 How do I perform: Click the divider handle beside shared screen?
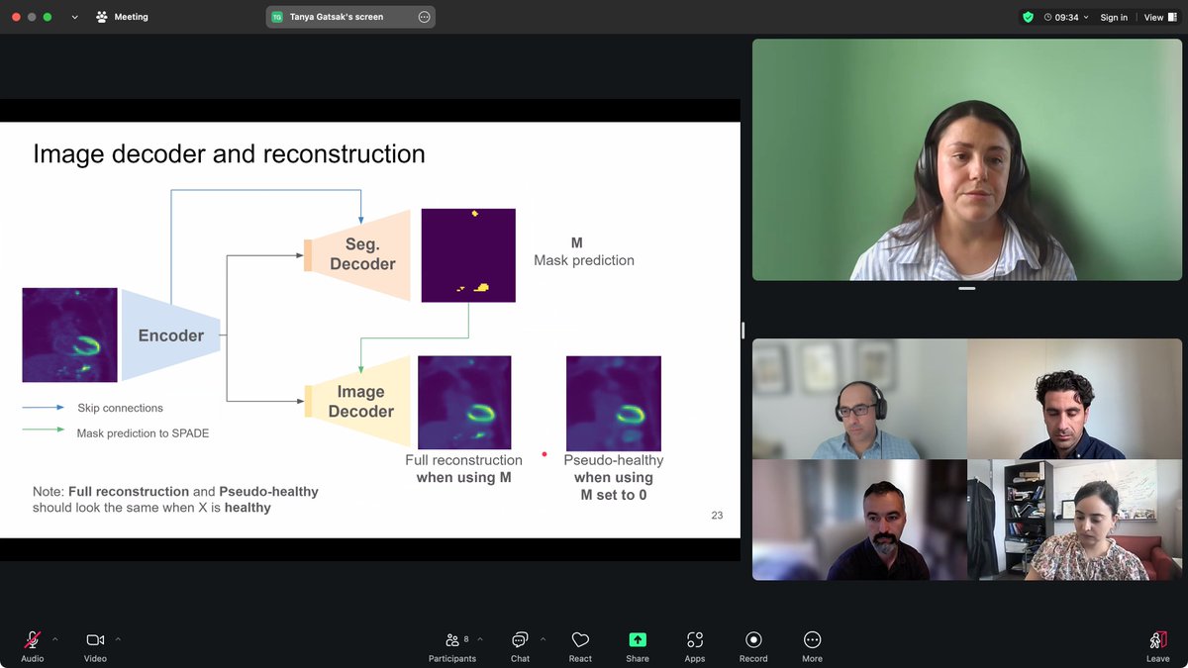(x=743, y=331)
